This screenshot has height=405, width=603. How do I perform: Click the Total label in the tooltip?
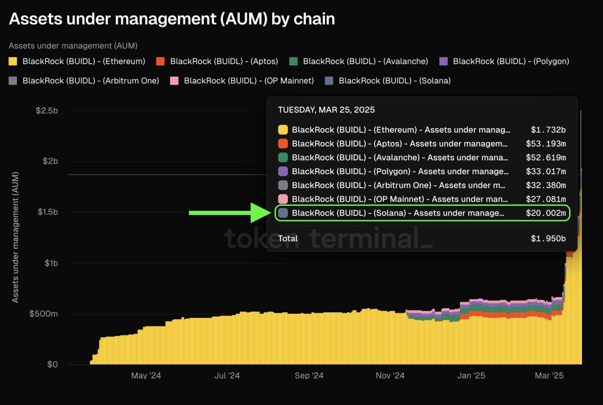(x=288, y=238)
